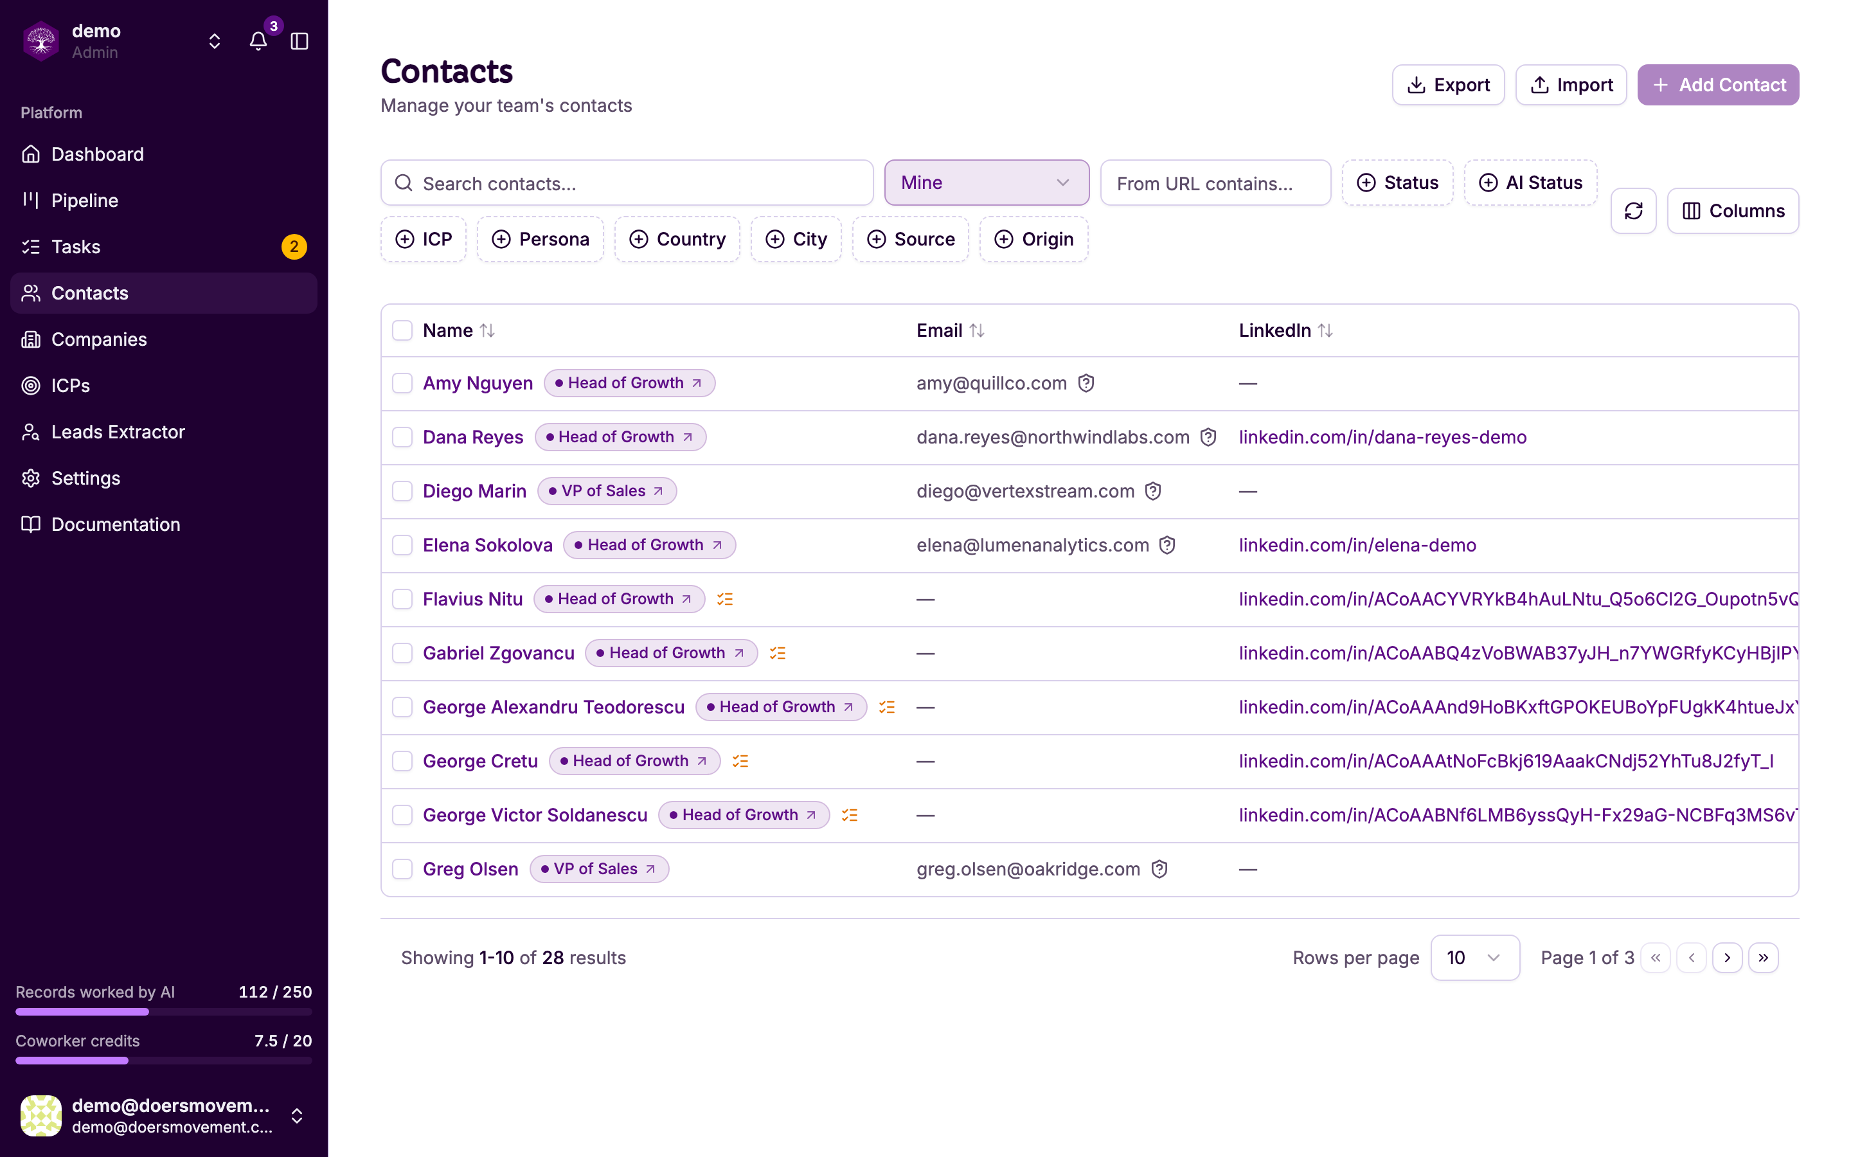Click the user avatar at sidebar bottom
Screen dimensions: 1851x1157
tap(41, 1115)
